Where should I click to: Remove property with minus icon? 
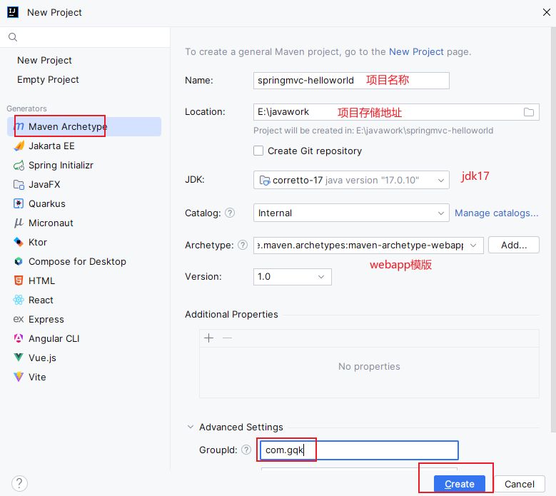(x=227, y=338)
